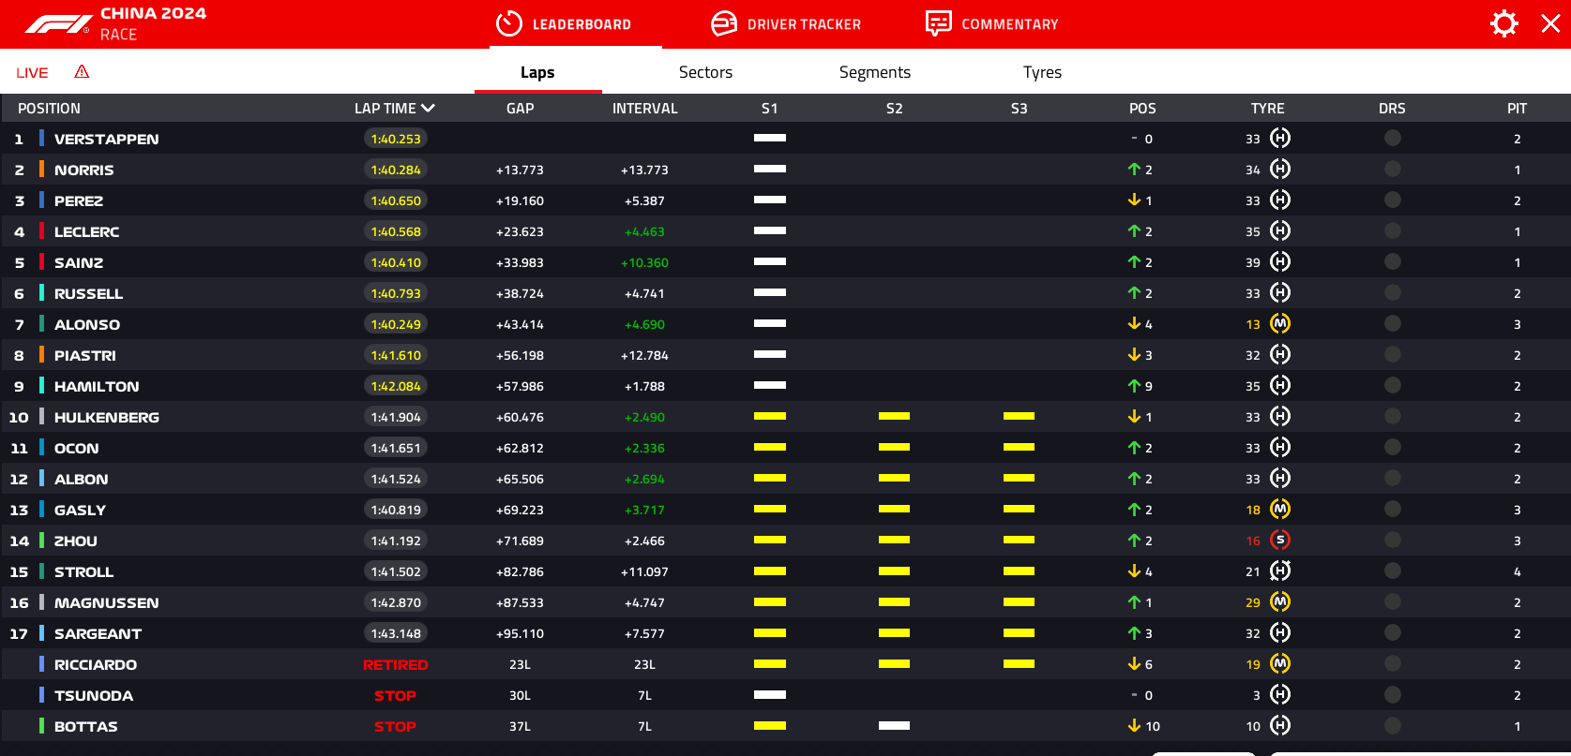Viewport: 1571px width, 756px height.
Task: Click the POSITION column header
Action: [49, 109]
